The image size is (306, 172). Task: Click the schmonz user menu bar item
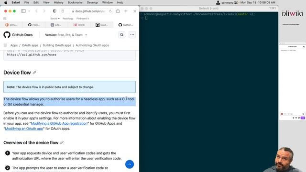225,2
